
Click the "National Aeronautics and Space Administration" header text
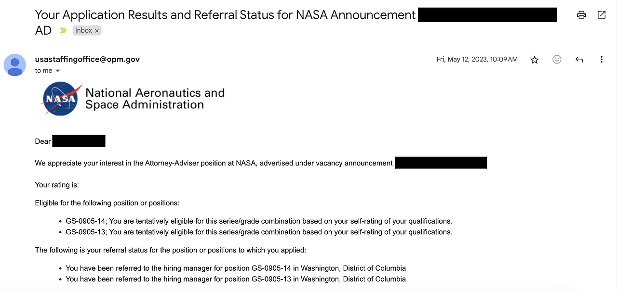click(x=155, y=99)
